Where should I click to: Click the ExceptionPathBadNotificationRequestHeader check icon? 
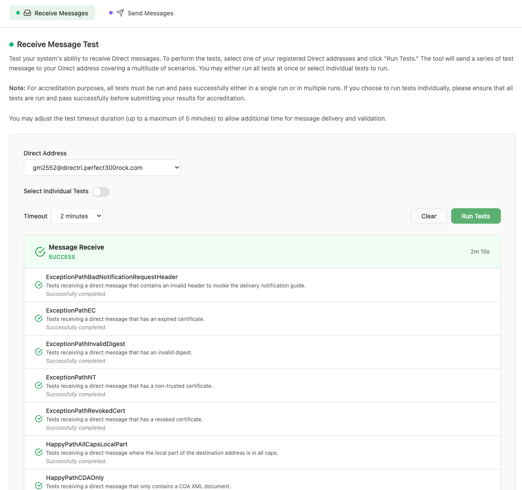click(x=39, y=285)
